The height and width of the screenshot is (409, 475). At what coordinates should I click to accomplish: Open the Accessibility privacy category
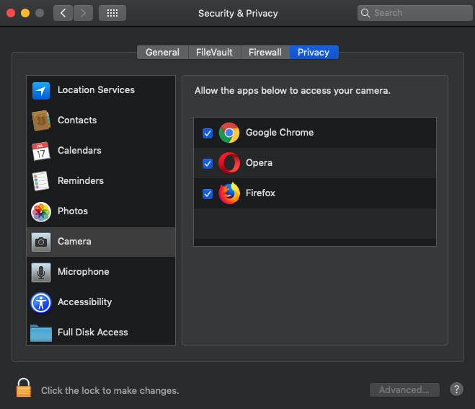coord(101,302)
